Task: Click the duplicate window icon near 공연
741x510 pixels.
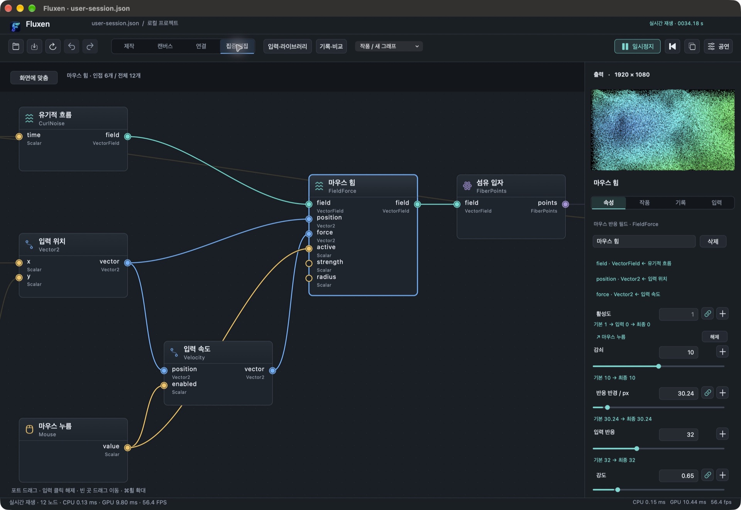Action: point(692,46)
